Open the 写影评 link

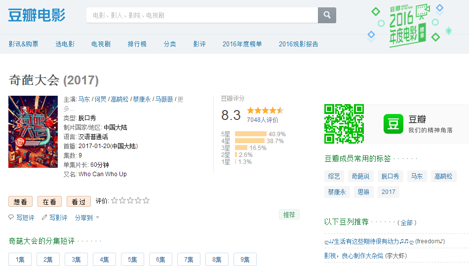click(58, 218)
